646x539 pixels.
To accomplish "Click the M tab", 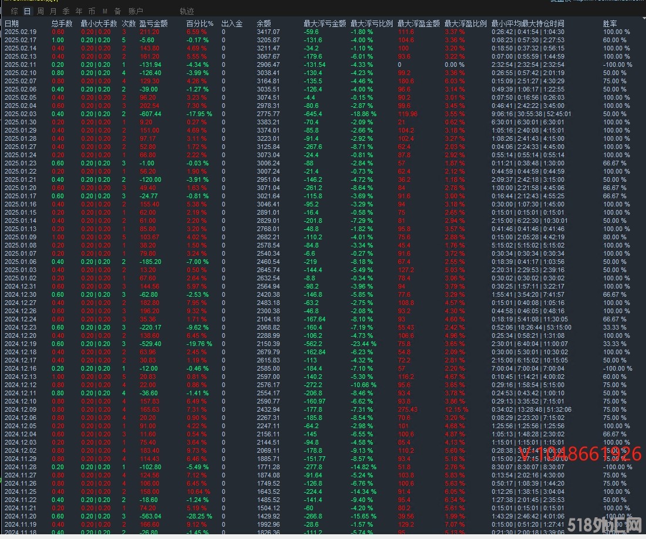I will [x=104, y=11].
